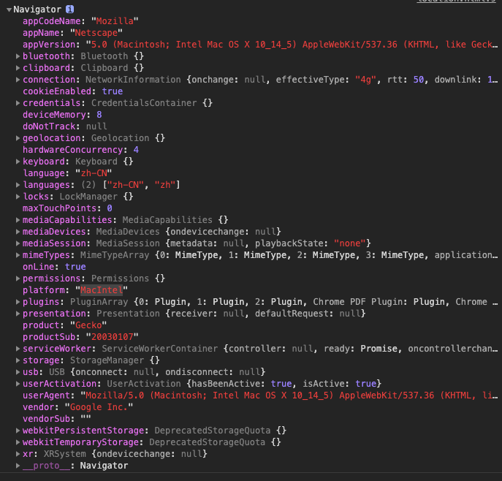
Task: Expand the mimeTypes MimeTypeArray
Action: [x=18, y=255]
